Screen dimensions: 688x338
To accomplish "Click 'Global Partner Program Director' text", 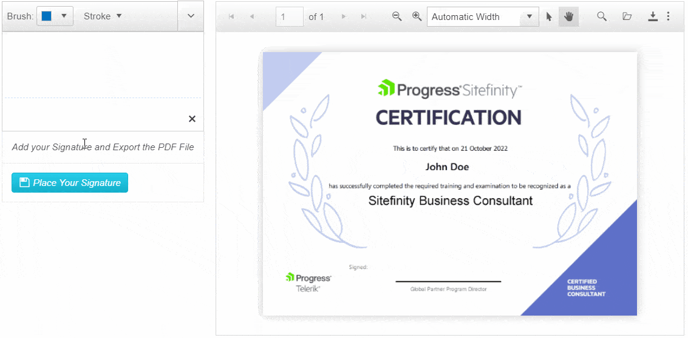I will [448, 289].
